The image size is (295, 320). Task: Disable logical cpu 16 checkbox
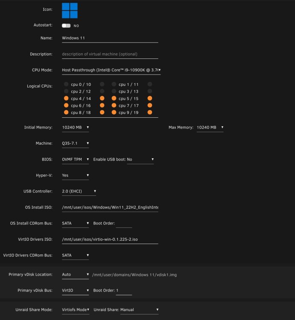click(102, 105)
